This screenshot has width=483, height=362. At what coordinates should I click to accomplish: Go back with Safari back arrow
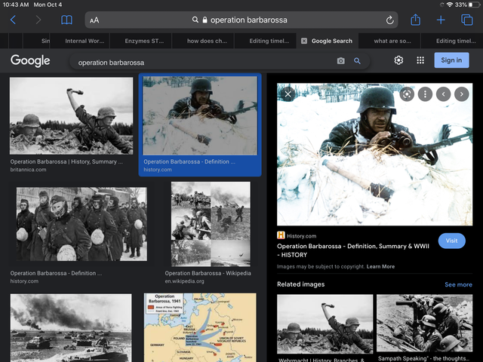tap(13, 20)
